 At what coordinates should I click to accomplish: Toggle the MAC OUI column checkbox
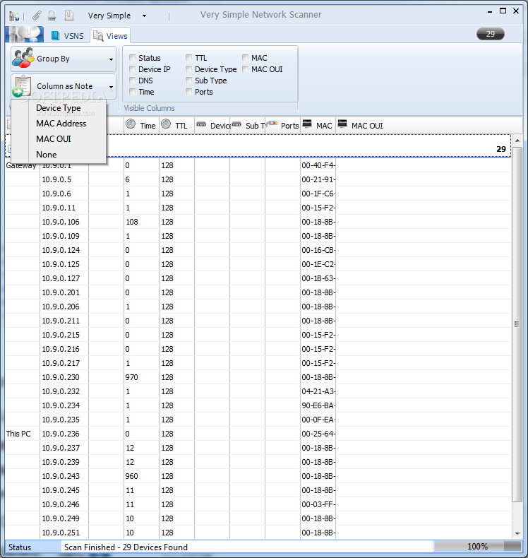click(x=246, y=69)
